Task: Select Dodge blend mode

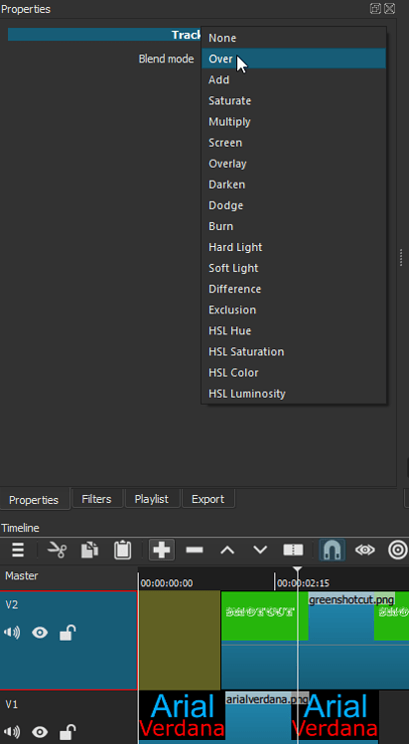Action: pos(294,205)
